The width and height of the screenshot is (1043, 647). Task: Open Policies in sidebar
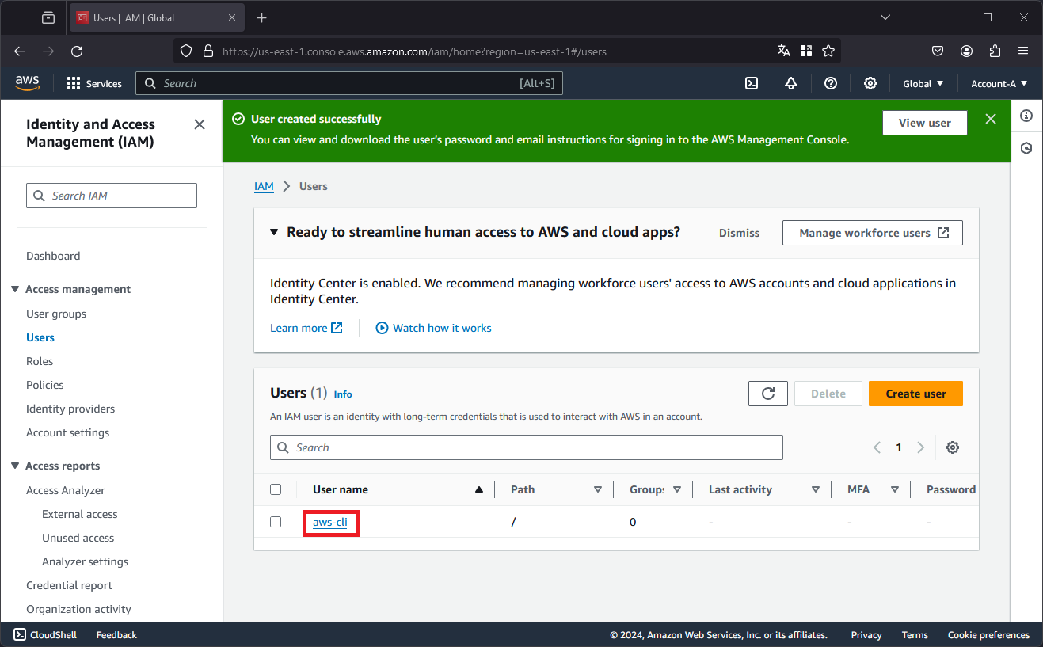tap(45, 385)
